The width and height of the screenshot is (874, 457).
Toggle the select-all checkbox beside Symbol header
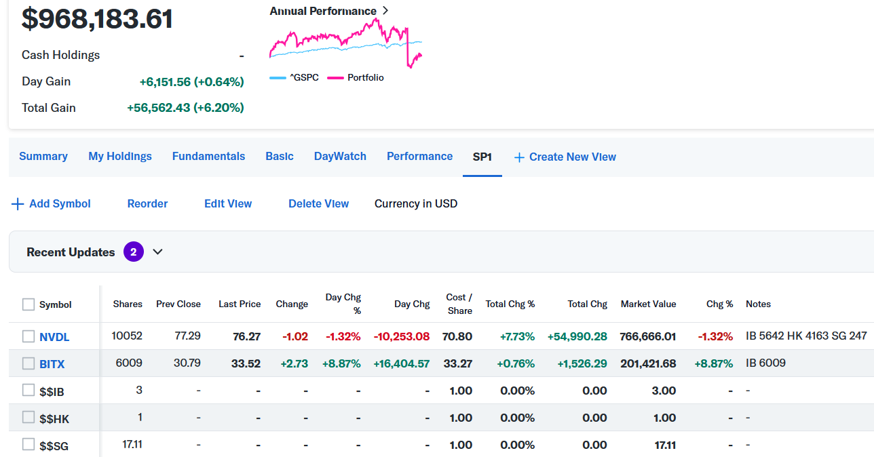pyautogui.click(x=28, y=304)
